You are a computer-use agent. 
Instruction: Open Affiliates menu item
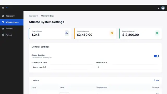coord(12,28)
